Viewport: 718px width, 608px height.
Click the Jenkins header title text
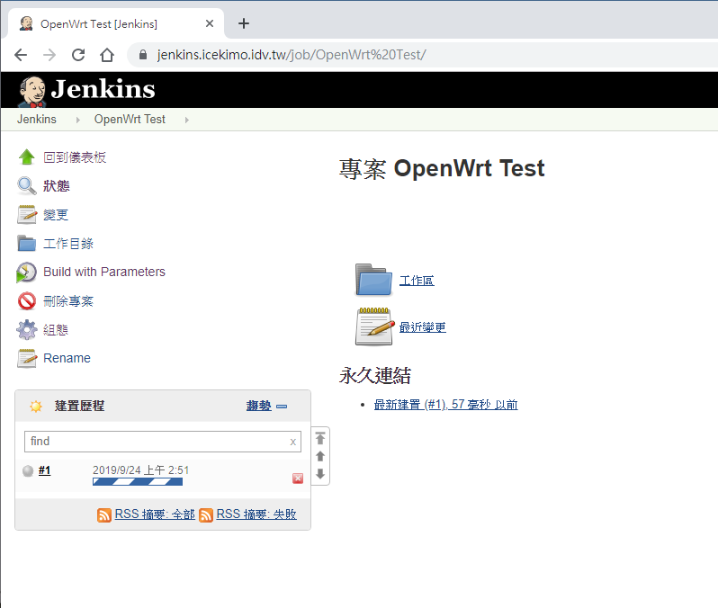103,89
